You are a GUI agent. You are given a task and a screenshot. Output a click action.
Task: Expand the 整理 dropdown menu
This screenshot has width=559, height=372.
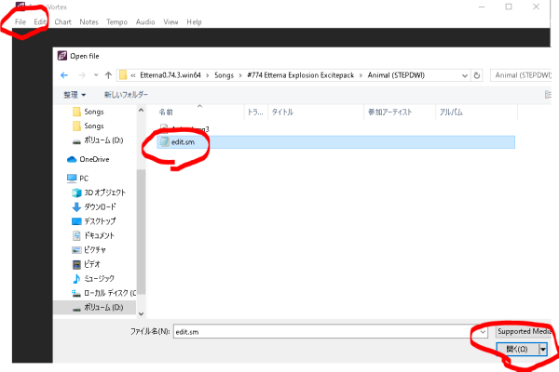74,95
